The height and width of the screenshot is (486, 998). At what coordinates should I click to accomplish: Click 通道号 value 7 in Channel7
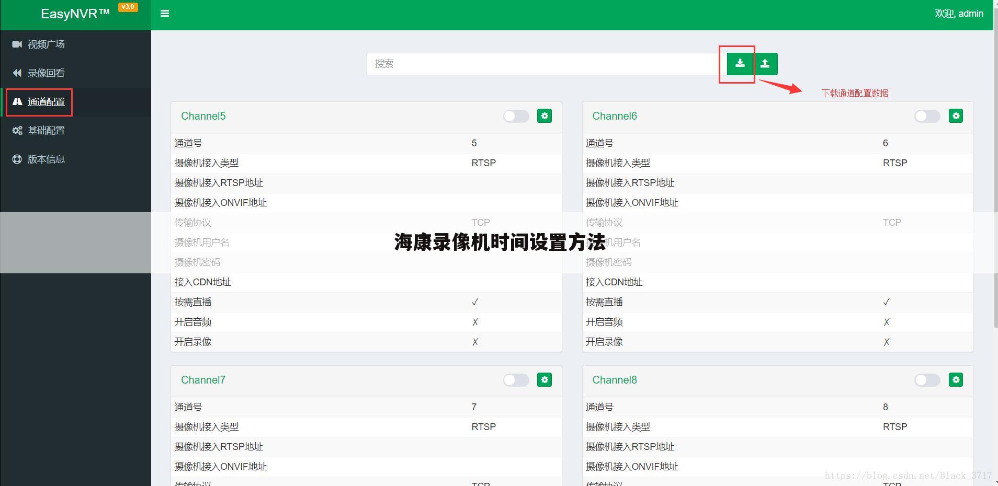[x=474, y=407]
